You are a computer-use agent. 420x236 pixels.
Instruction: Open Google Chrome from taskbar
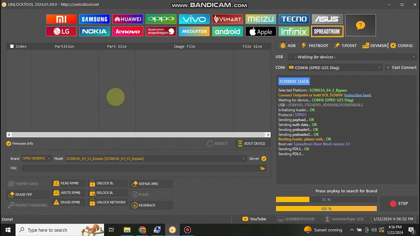pos(142,230)
